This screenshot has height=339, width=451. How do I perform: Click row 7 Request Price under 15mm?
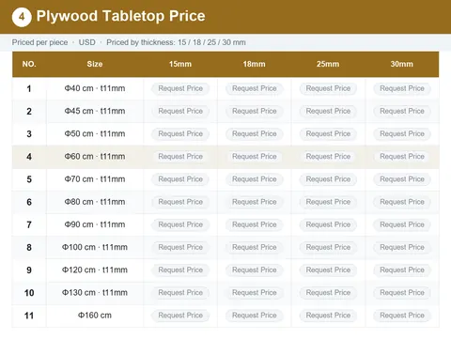(180, 224)
